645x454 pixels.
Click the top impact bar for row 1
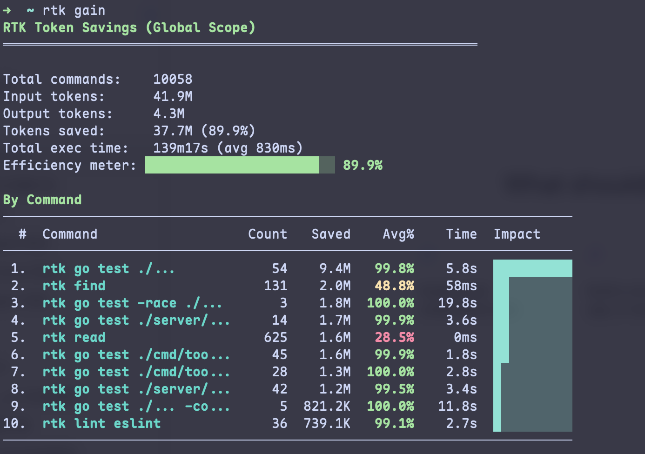[x=533, y=268]
